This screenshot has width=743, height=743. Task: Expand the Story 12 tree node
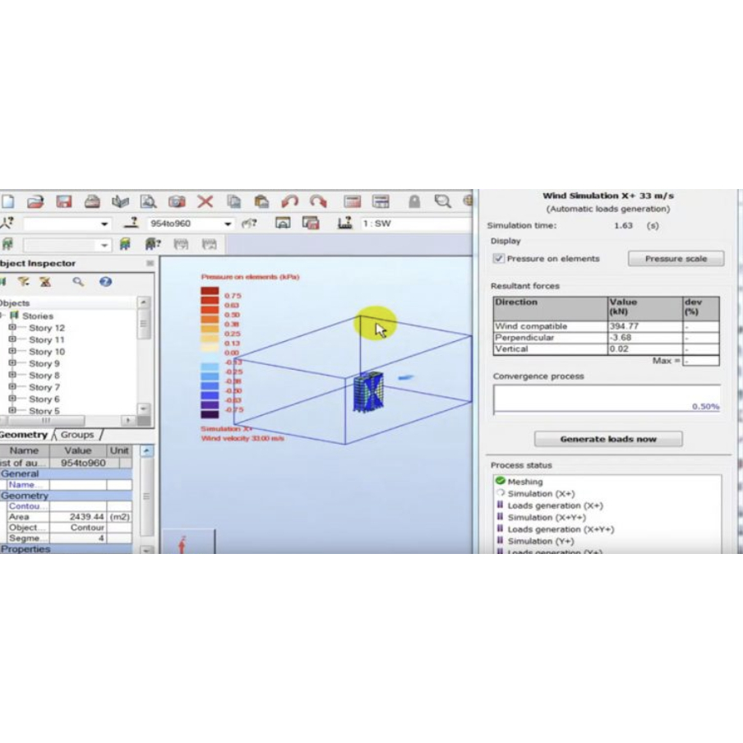[x=12, y=328]
